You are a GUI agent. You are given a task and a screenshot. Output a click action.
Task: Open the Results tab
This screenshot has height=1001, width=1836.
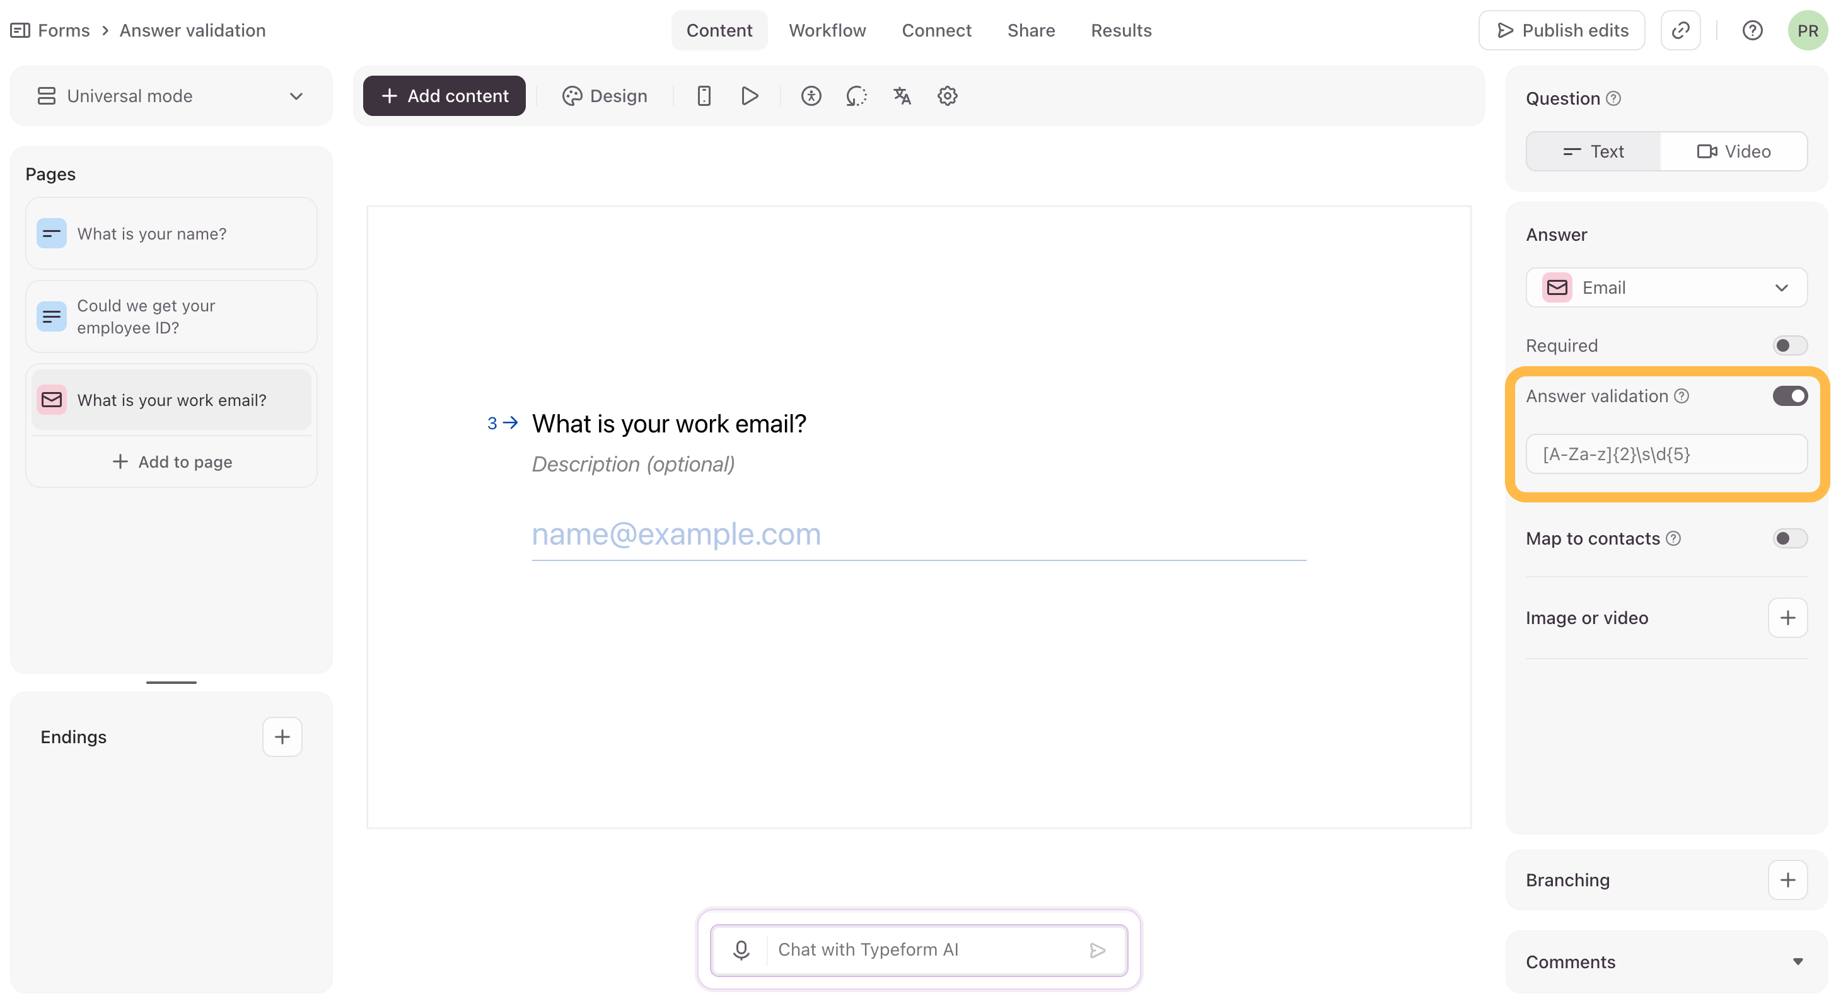pyautogui.click(x=1120, y=31)
